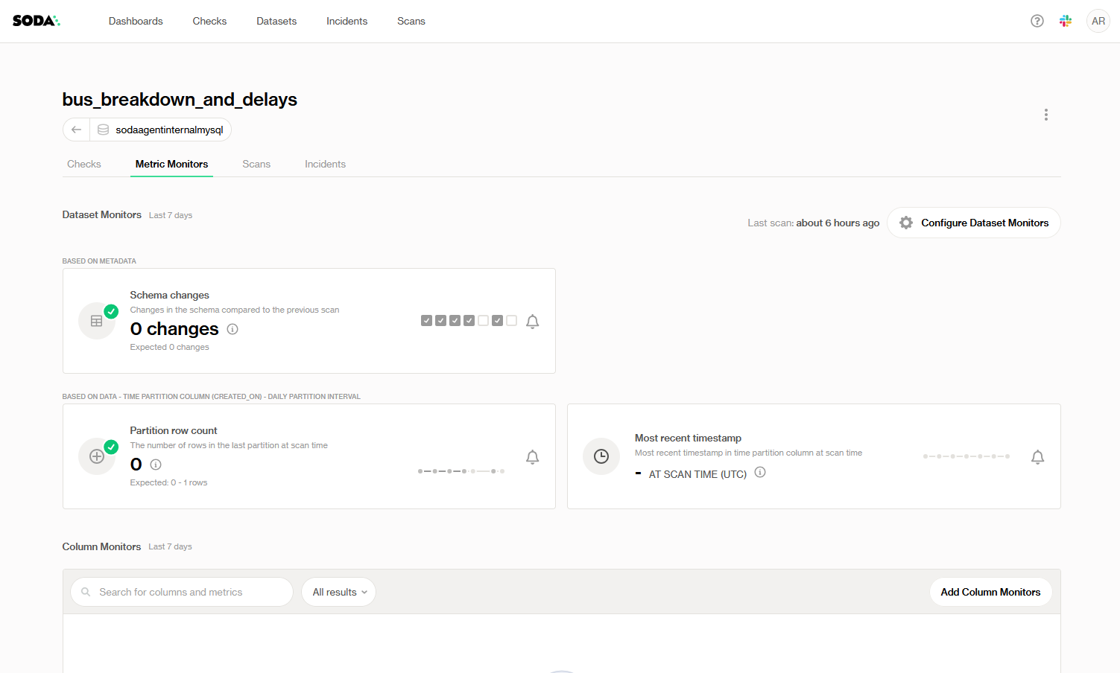Click Configure Dataset Monitors button
This screenshot has width=1120, height=673.
tap(973, 223)
